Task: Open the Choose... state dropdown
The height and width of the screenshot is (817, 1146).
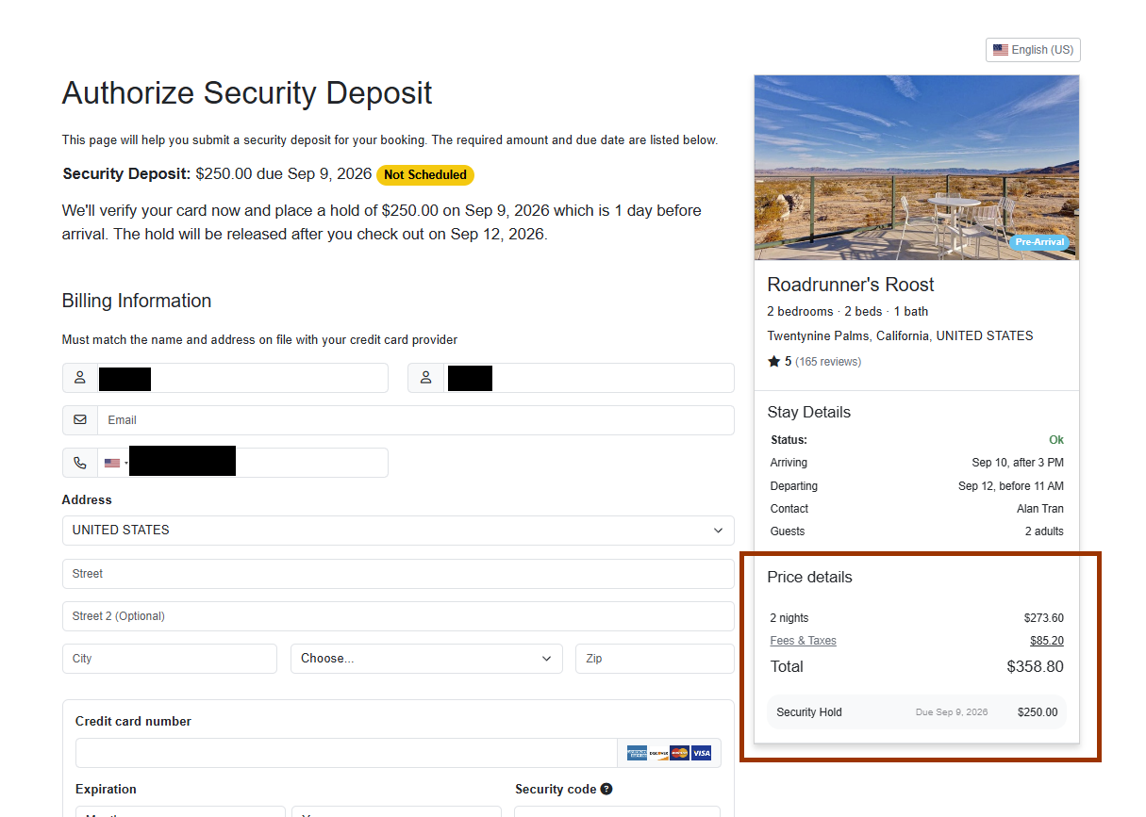Action: (426, 659)
